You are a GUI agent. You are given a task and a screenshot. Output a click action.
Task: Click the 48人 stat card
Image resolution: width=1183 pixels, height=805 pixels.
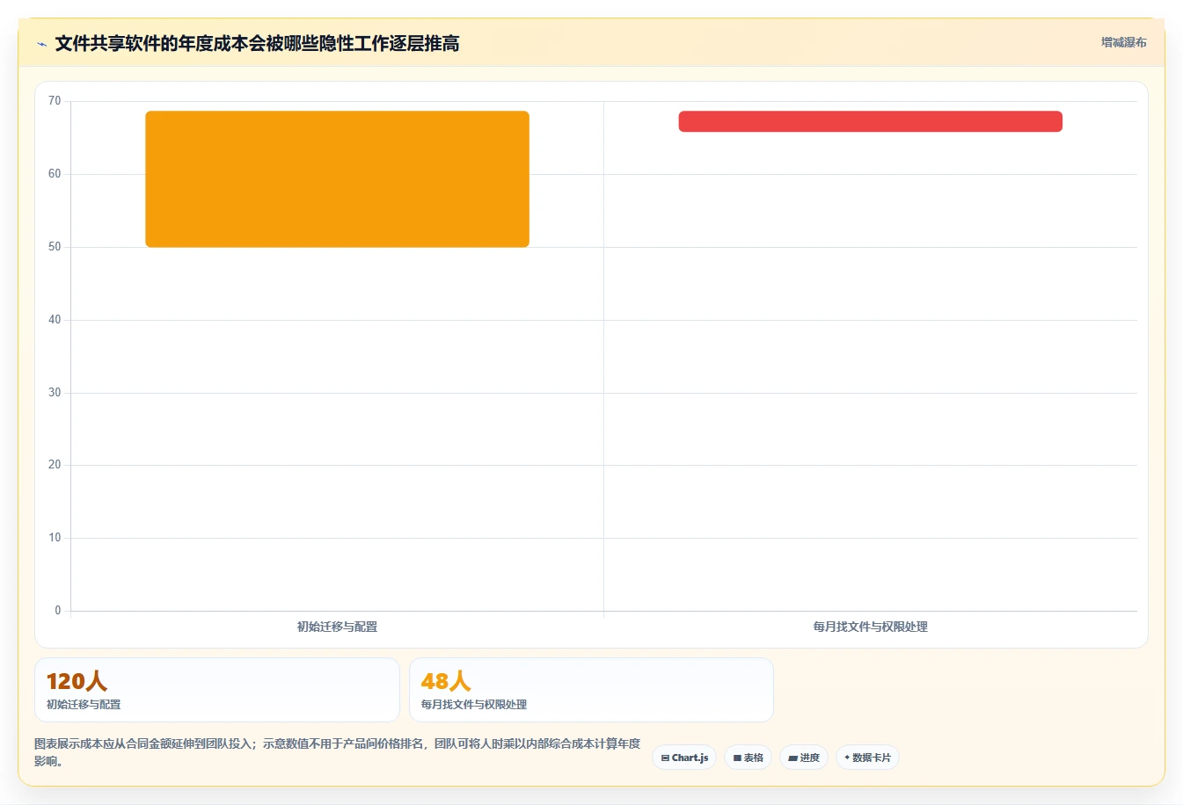pyautogui.click(x=591, y=690)
